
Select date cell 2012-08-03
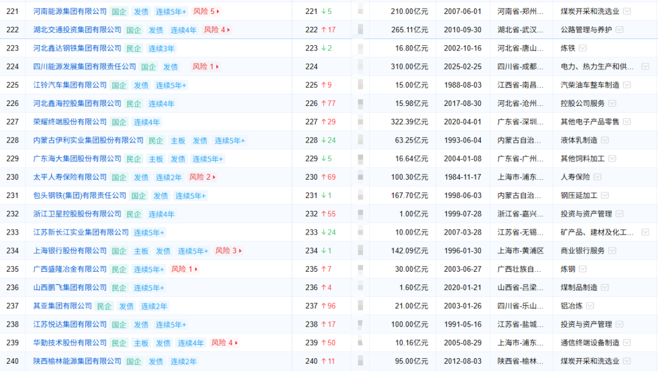point(462,361)
